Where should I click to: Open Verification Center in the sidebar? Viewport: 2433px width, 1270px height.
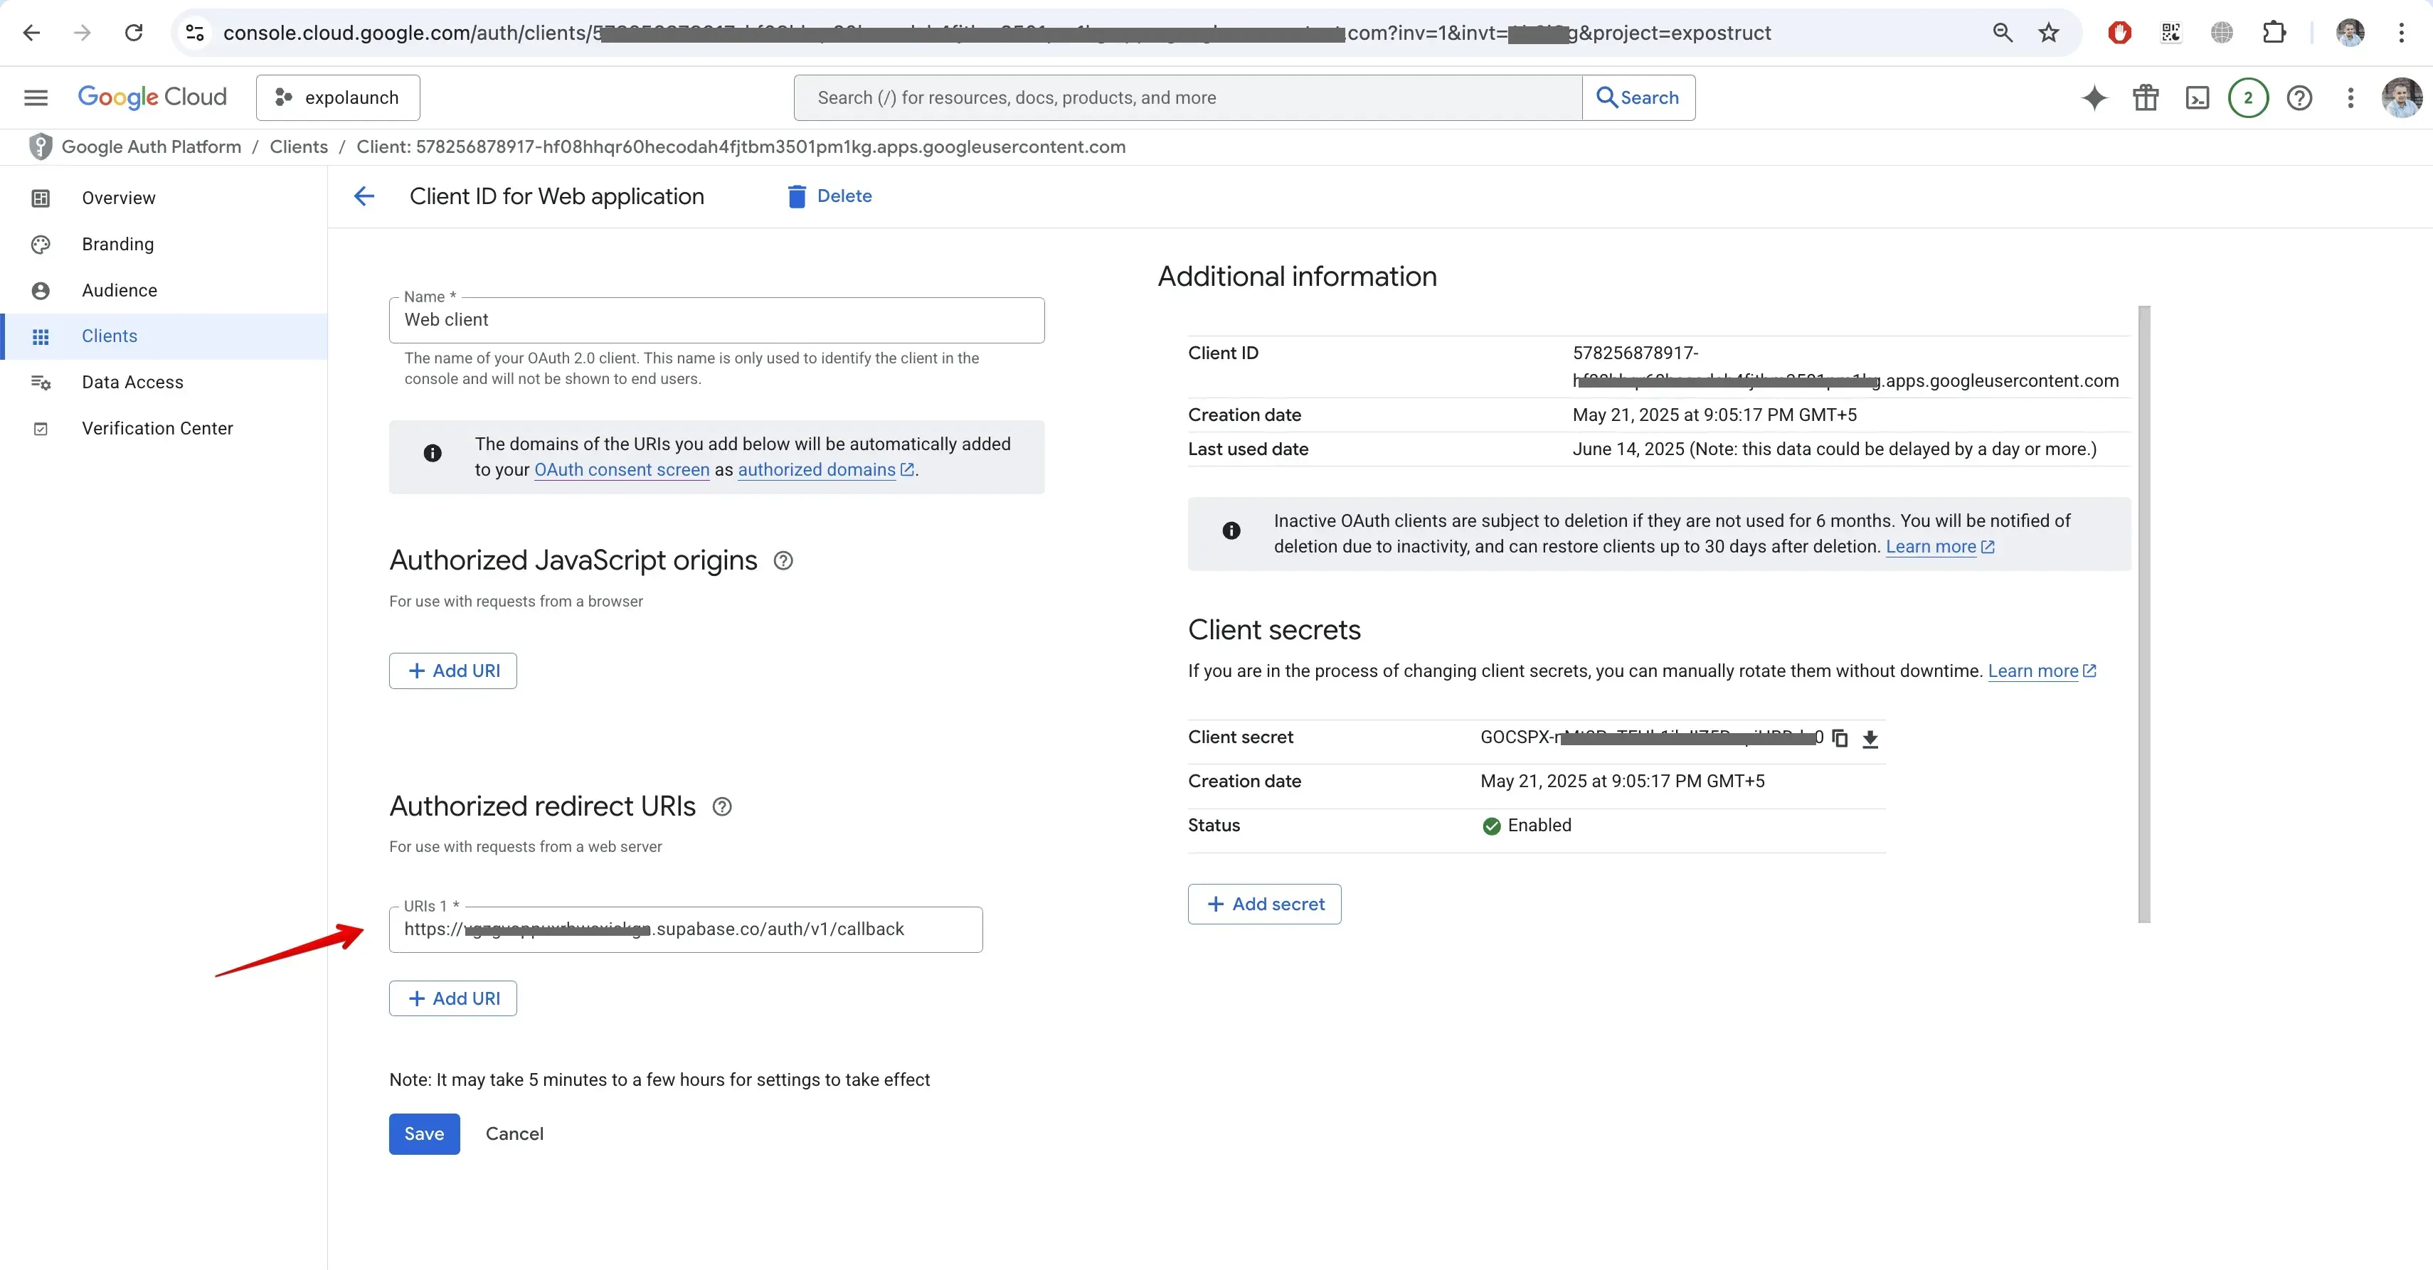point(164,429)
